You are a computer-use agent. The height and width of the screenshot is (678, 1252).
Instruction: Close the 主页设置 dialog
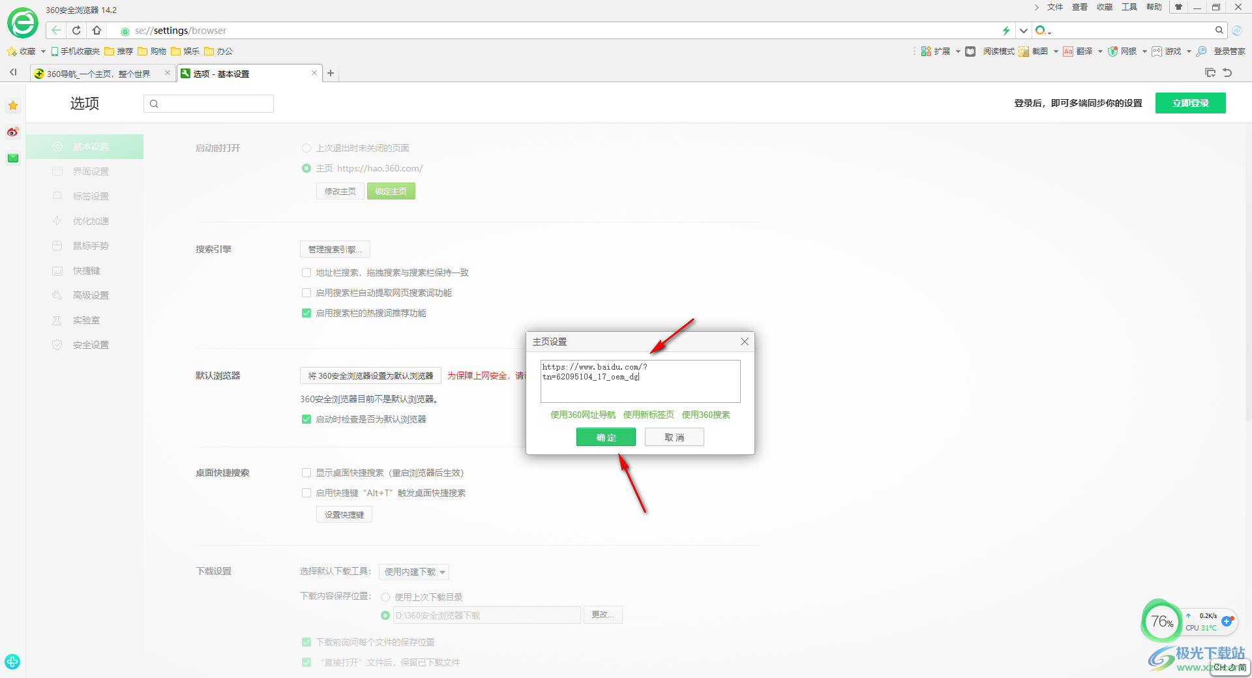[x=745, y=342]
